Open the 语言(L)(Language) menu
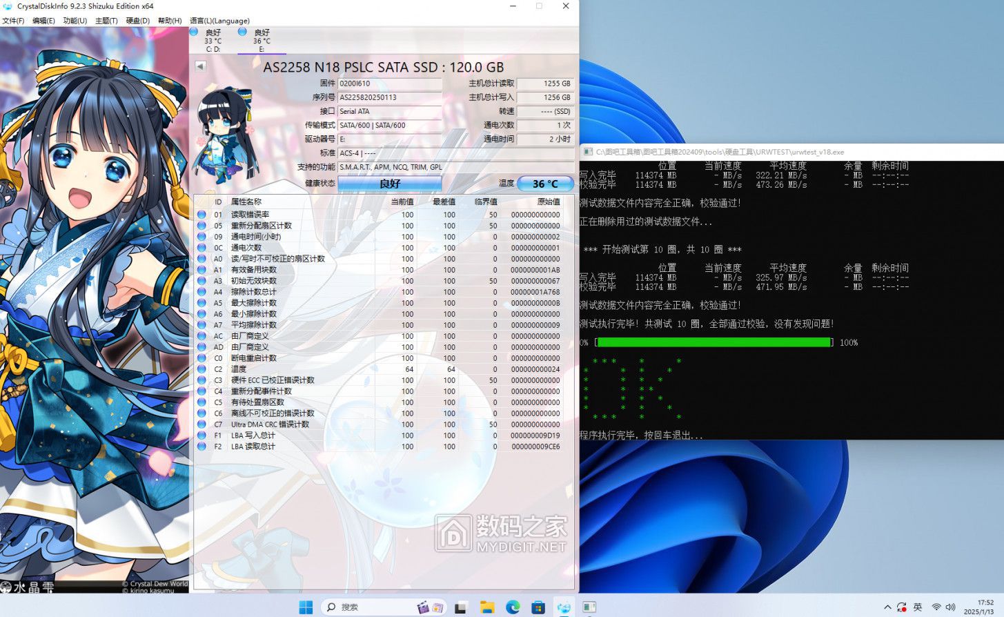The image size is (1004, 617). (x=219, y=21)
